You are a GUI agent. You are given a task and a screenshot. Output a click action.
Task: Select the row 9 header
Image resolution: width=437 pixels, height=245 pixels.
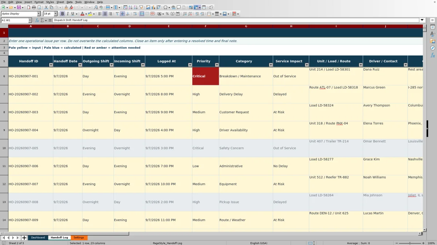4,130
